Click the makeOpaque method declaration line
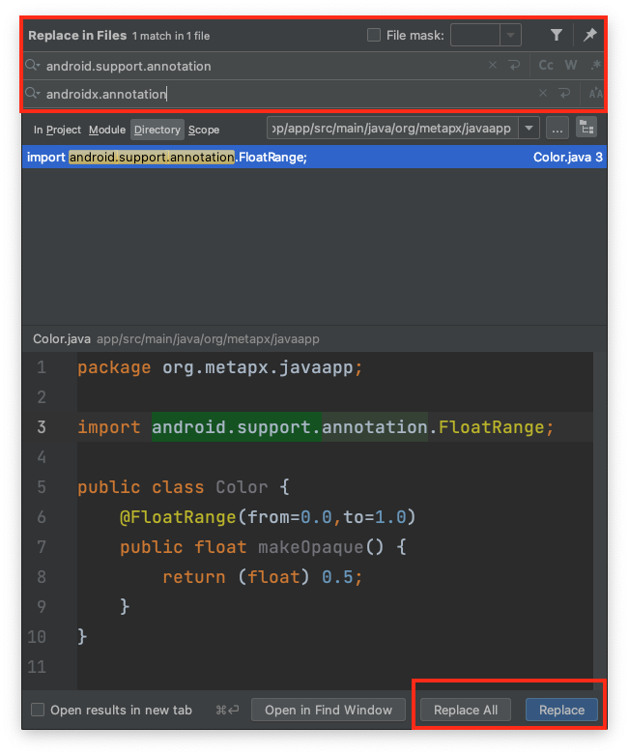Screen dimensions: 629x755 263,547
